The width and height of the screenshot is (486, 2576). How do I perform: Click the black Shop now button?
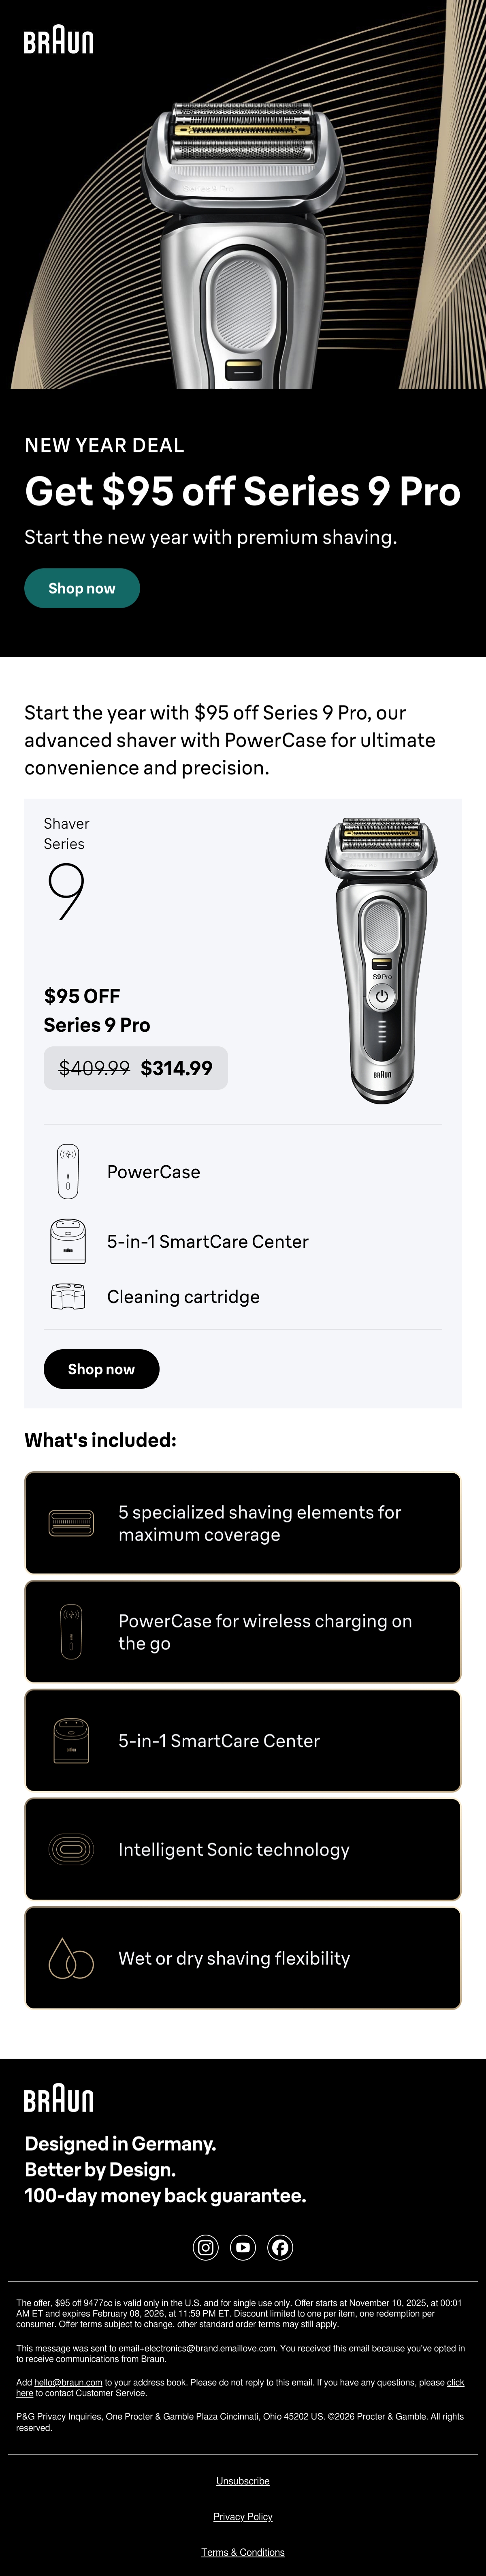pos(101,1369)
